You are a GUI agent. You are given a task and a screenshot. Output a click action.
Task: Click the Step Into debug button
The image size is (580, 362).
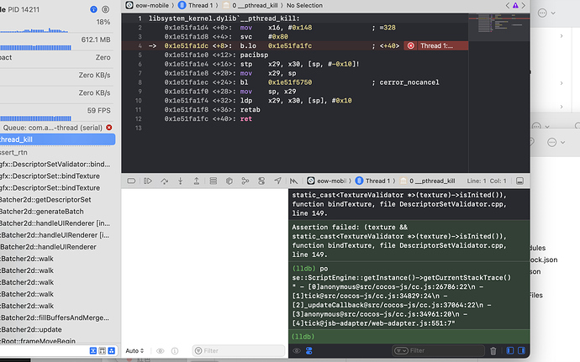coord(180,181)
